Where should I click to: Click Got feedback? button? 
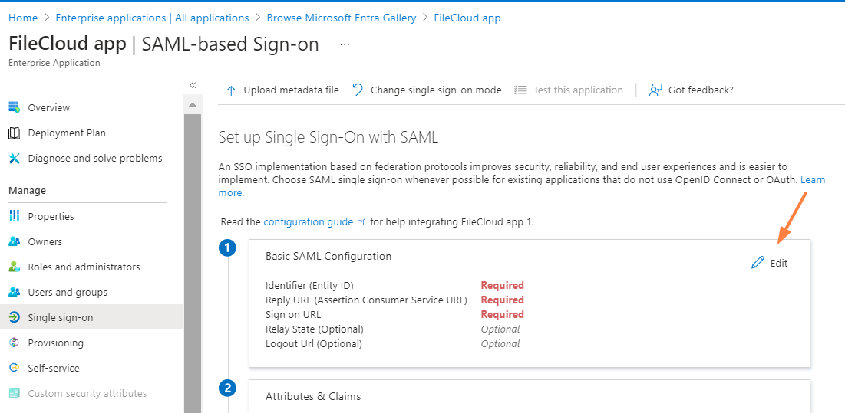pos(692,90)
